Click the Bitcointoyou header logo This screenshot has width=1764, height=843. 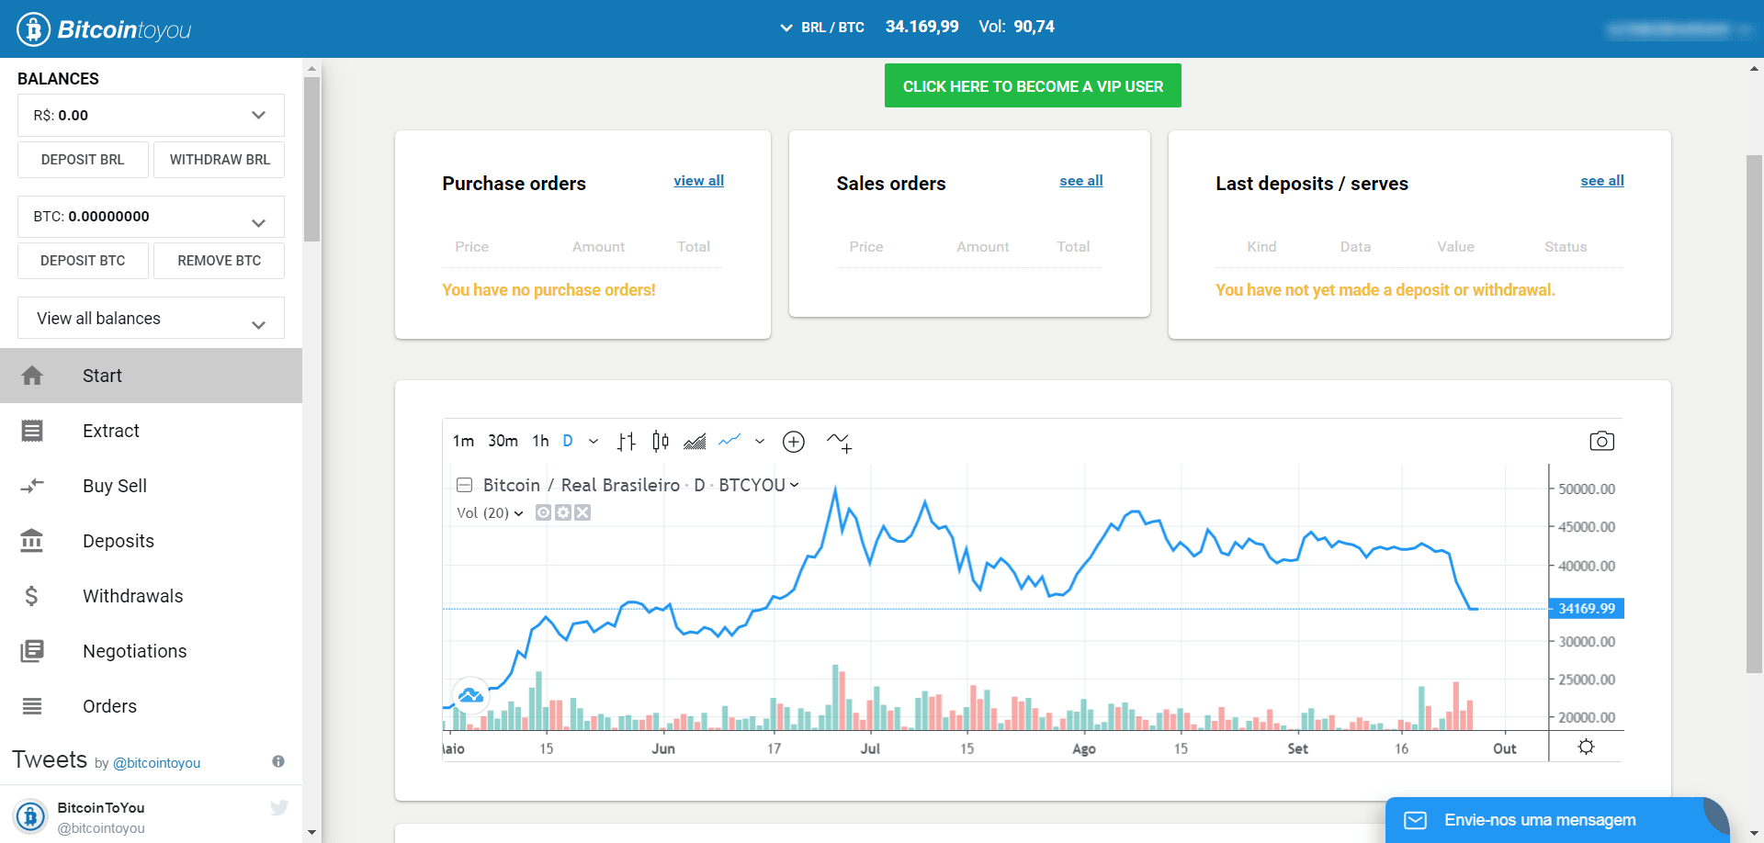pos(104,29)
